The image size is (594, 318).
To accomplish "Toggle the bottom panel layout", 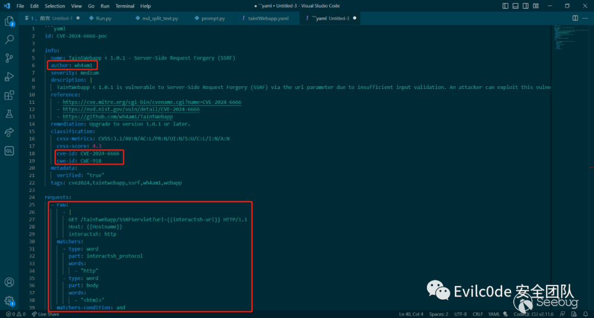I will (515, 6).
